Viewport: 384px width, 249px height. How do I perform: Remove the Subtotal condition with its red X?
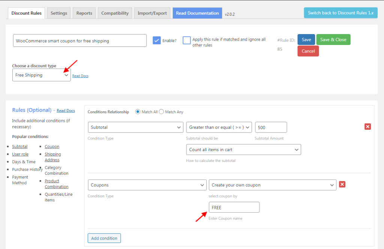pos(367,127)
